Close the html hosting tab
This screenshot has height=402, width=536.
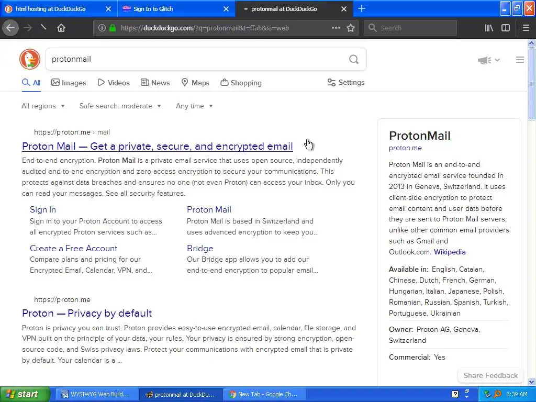pyautogui.click(x=108, y=9)
